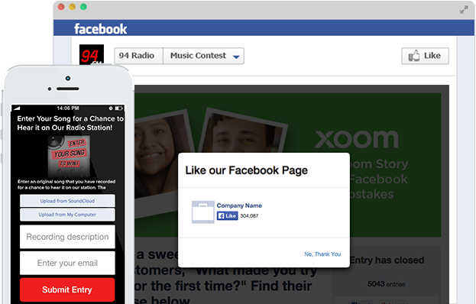Open the 94 FM radio logo thumbnail

coord(92,54)
